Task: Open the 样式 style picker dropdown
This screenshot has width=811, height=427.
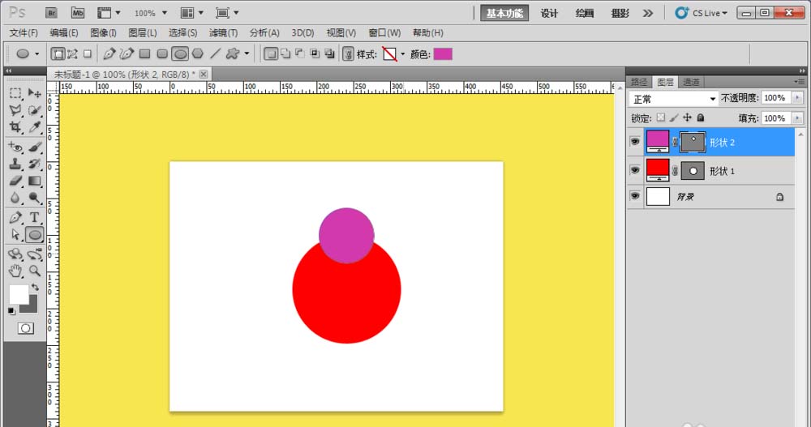Action: 402,54
